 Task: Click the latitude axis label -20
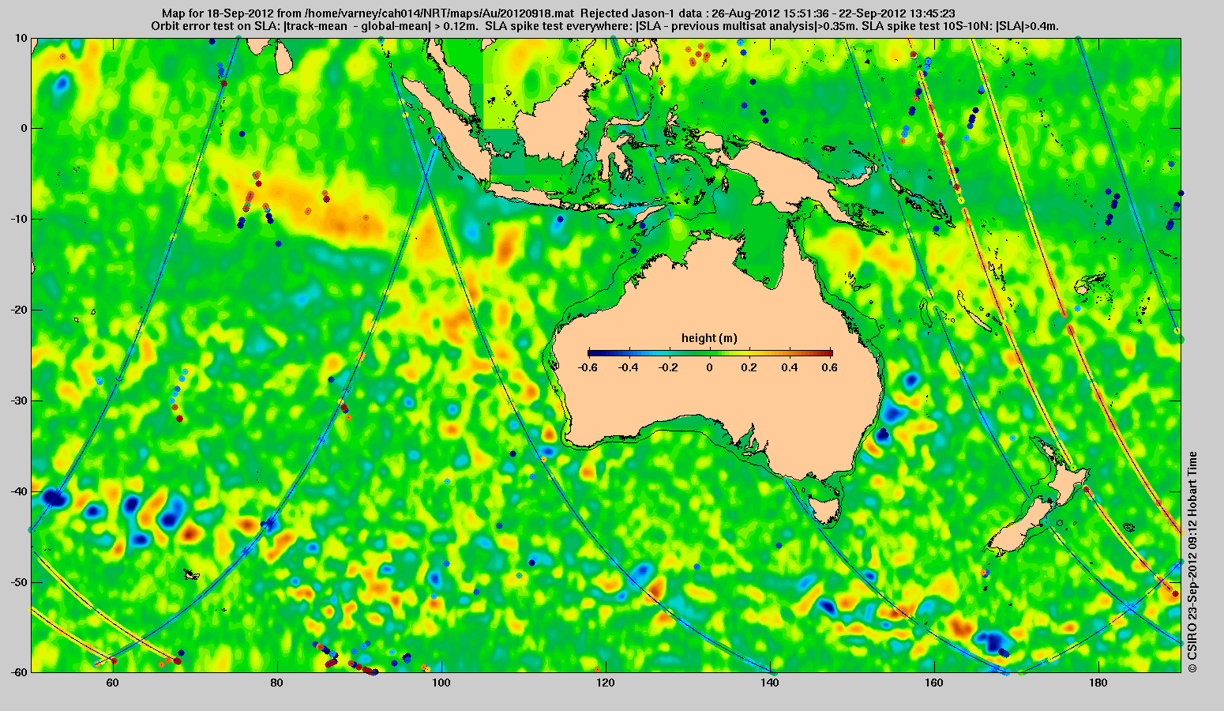coord(19,310)
